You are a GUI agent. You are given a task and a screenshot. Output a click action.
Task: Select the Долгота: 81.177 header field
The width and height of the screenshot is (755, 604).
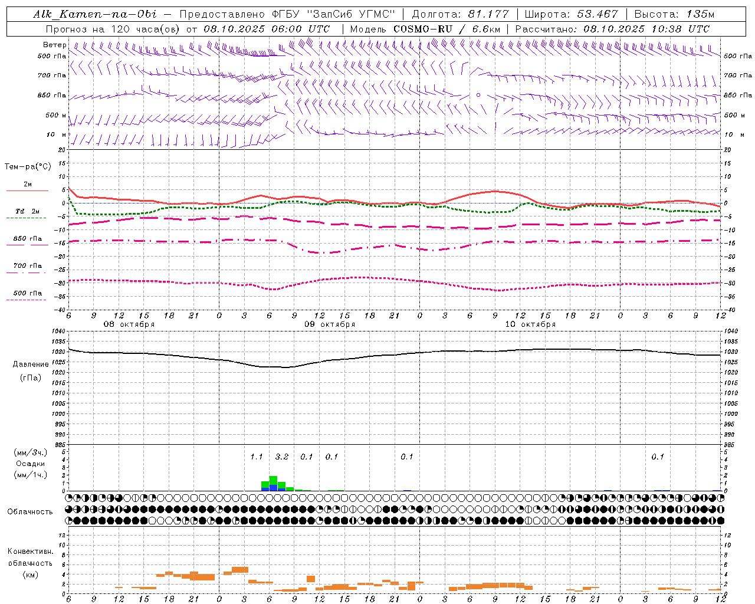460,14
